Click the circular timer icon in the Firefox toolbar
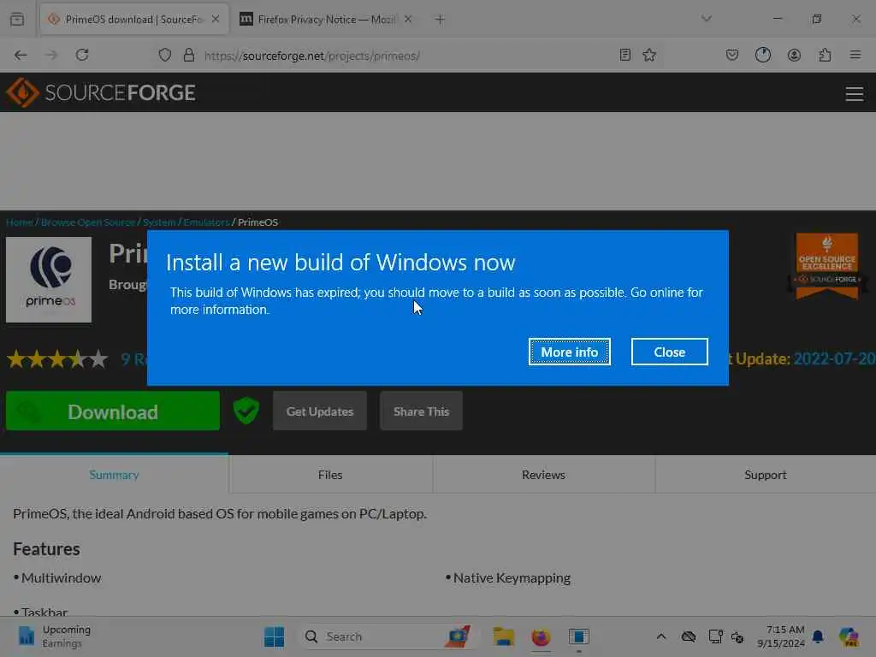Viewport: 876px width, 657px height. click(x=763, y=55)
